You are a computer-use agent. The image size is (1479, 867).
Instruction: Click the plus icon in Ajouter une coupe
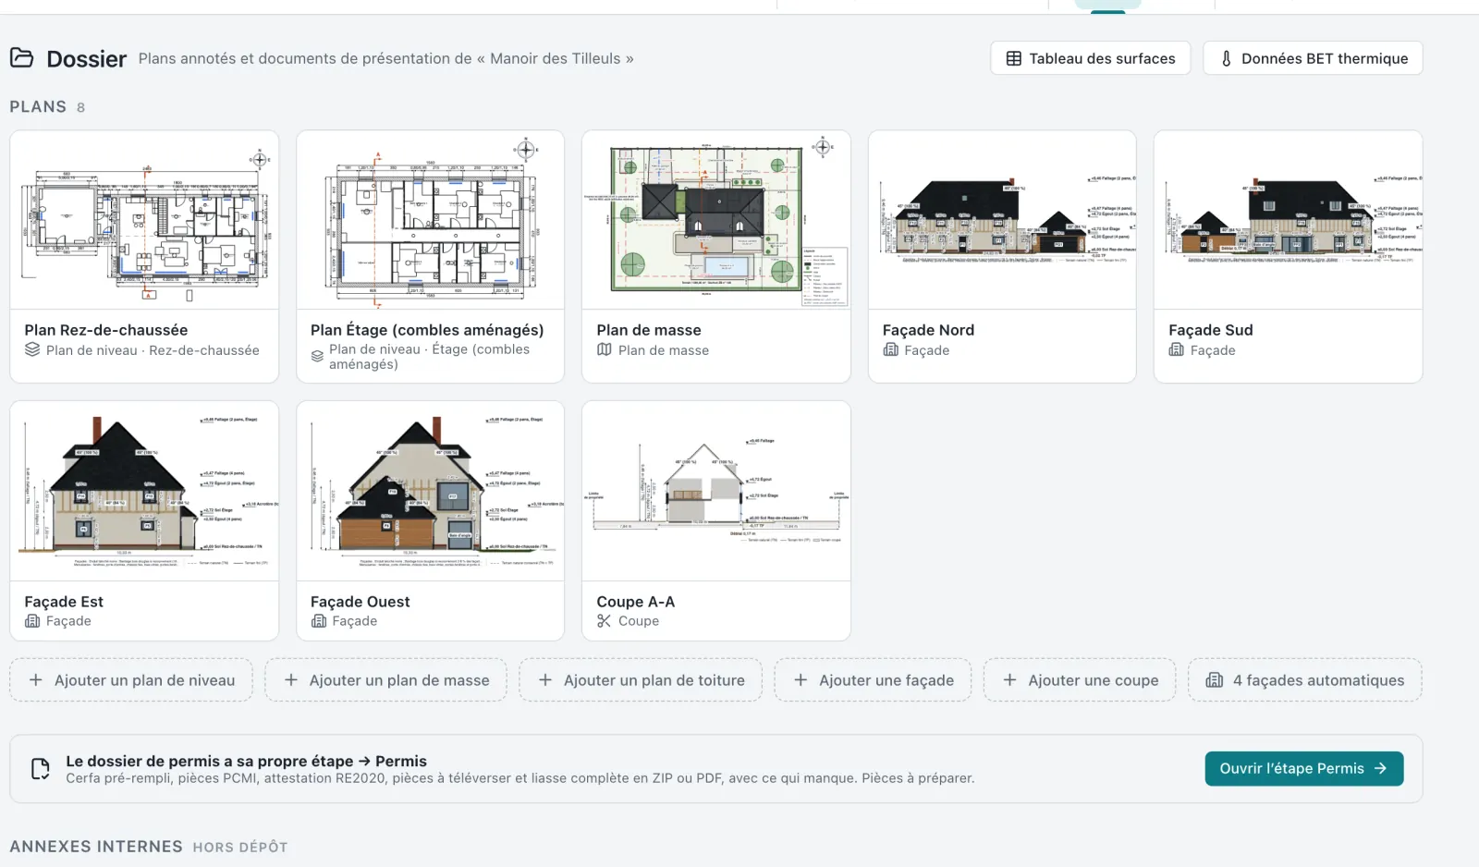pos(1010,679)
